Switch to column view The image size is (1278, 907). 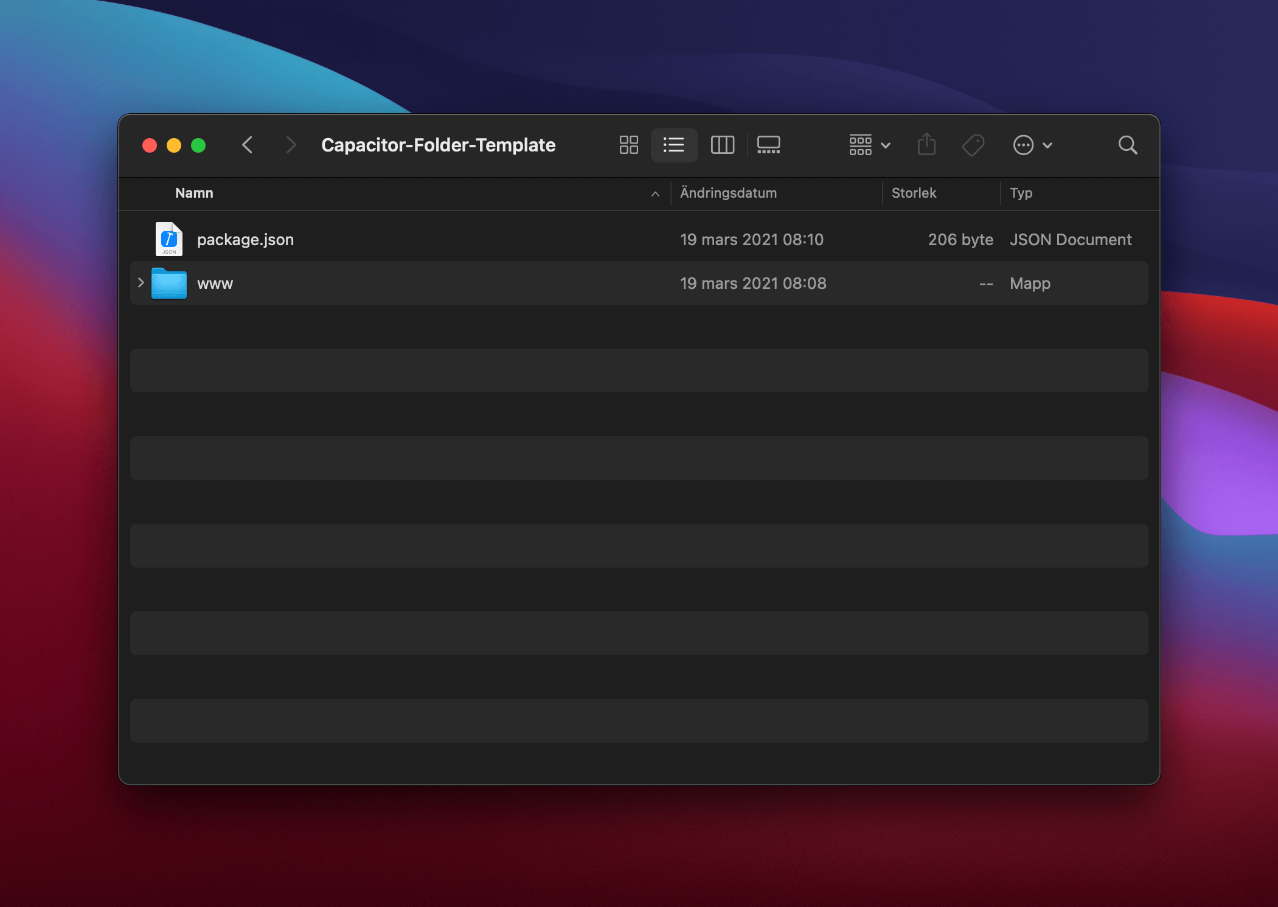tap(722, 145)
